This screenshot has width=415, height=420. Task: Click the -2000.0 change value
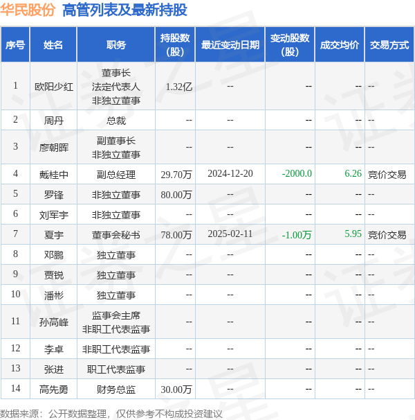tap(297, 174)
